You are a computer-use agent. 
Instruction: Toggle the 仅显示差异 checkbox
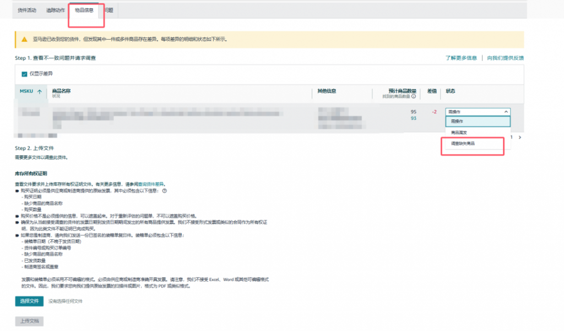pos(24,74)
